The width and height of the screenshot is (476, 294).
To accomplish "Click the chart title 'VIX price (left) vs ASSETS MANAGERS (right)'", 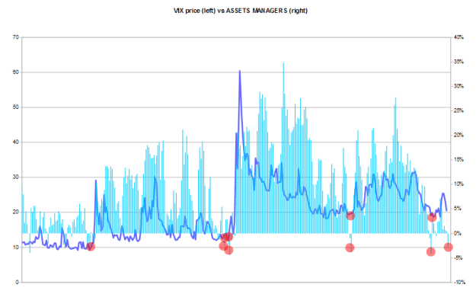I will click(x=241, y=11).
